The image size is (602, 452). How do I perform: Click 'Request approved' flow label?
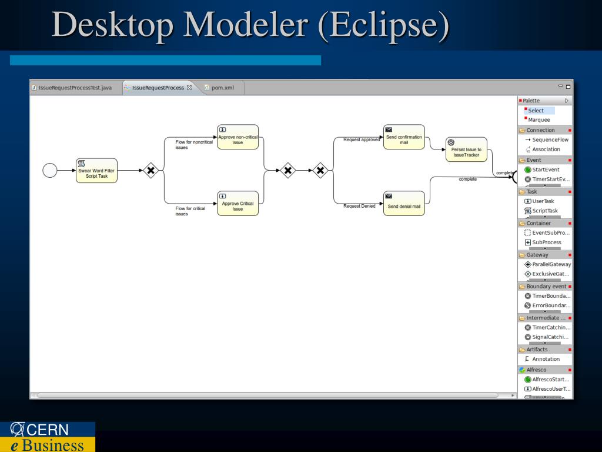[x=362, y=139]
